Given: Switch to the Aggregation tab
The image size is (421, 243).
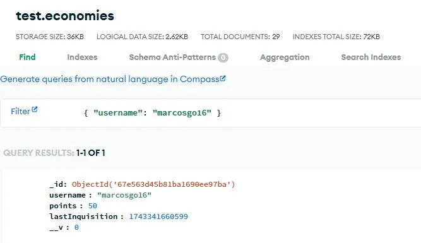Looking at the screenshot, I should click(x=285, y=57).
